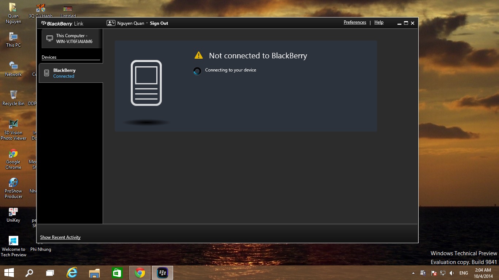This screenshot has width=499, height=280.
Task: Open Task View on taskbar
Action: click(50, 273)
